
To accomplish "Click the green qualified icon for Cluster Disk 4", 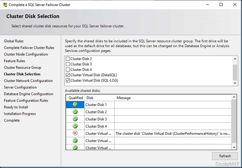I will pyautogui.click(x=75, y=126).
